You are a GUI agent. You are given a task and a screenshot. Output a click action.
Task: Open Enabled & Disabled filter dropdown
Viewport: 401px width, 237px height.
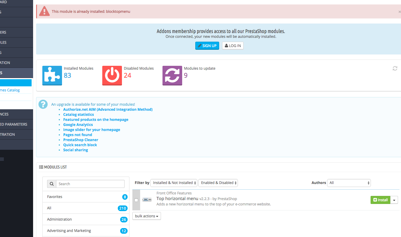[x=218, y=183]
